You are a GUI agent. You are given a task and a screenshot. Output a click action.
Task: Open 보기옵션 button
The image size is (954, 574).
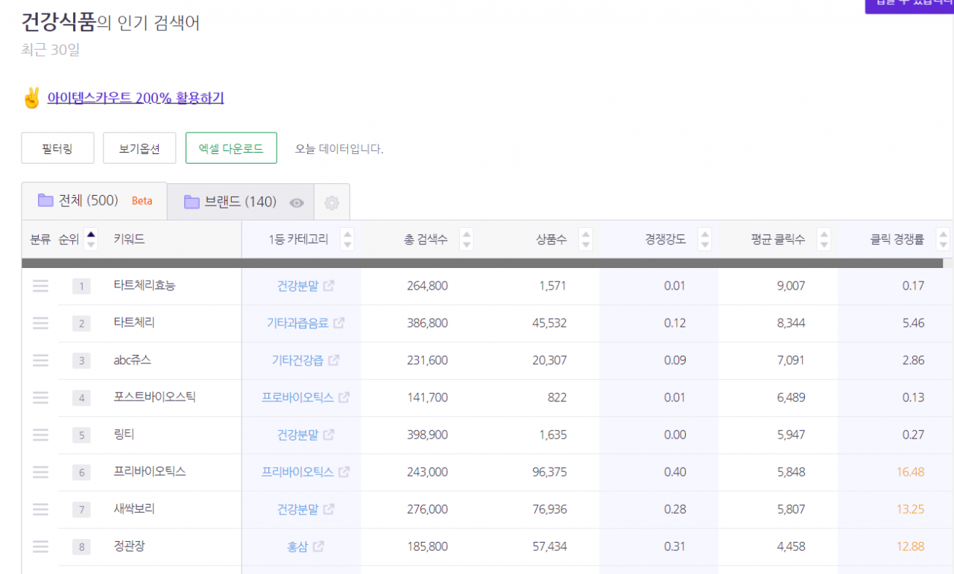click(139, 148)
